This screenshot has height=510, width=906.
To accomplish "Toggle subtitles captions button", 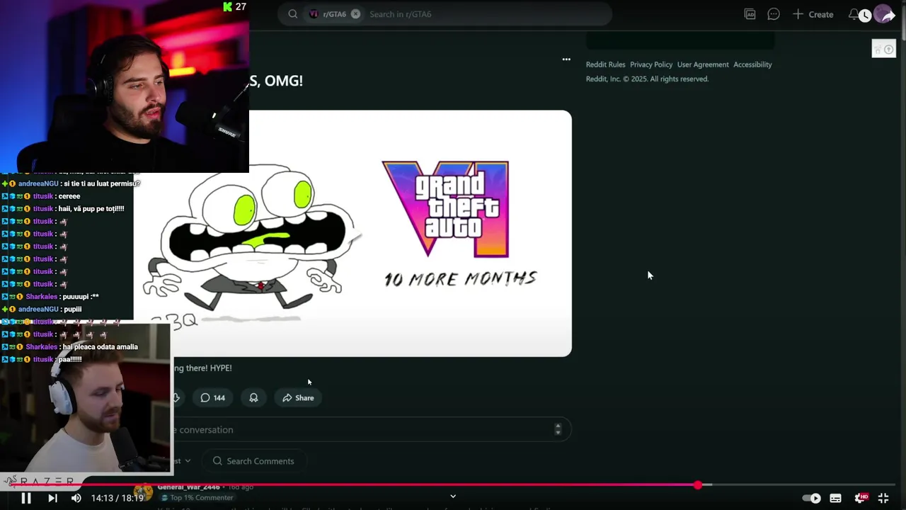I will coord(835,498).
